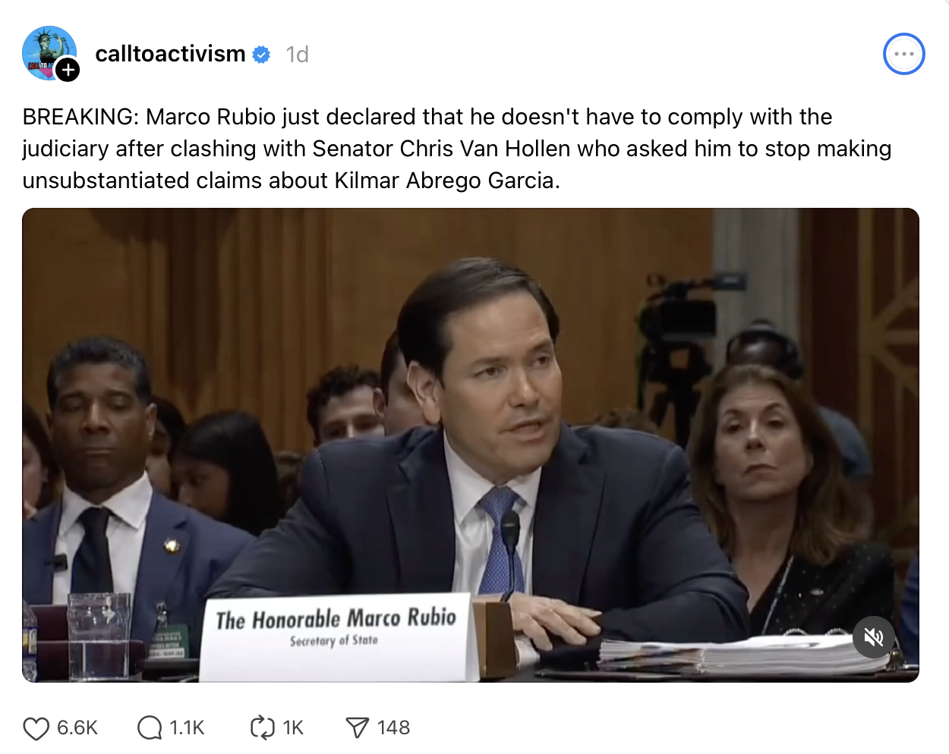
Task: Unmute the video with the speaker icon
Action: (x=874, y=637)
